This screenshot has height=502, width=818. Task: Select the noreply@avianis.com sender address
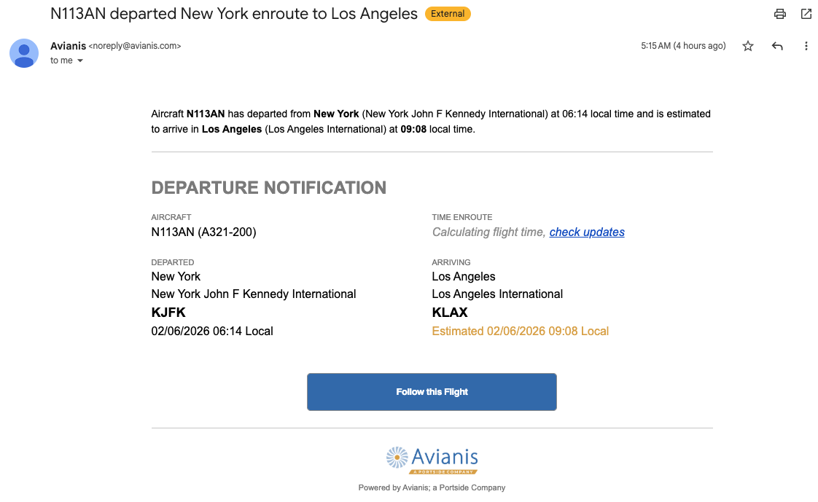click(135, 46)
